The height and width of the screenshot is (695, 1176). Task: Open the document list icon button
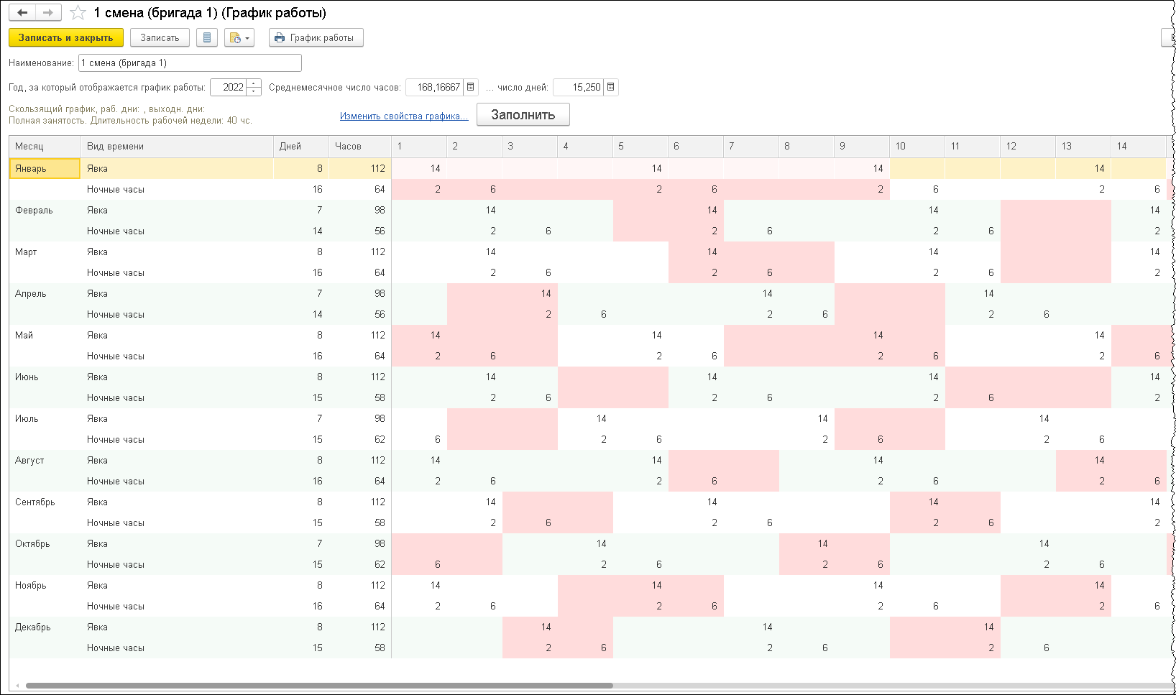pyautogui.click(x=207, y=37)
